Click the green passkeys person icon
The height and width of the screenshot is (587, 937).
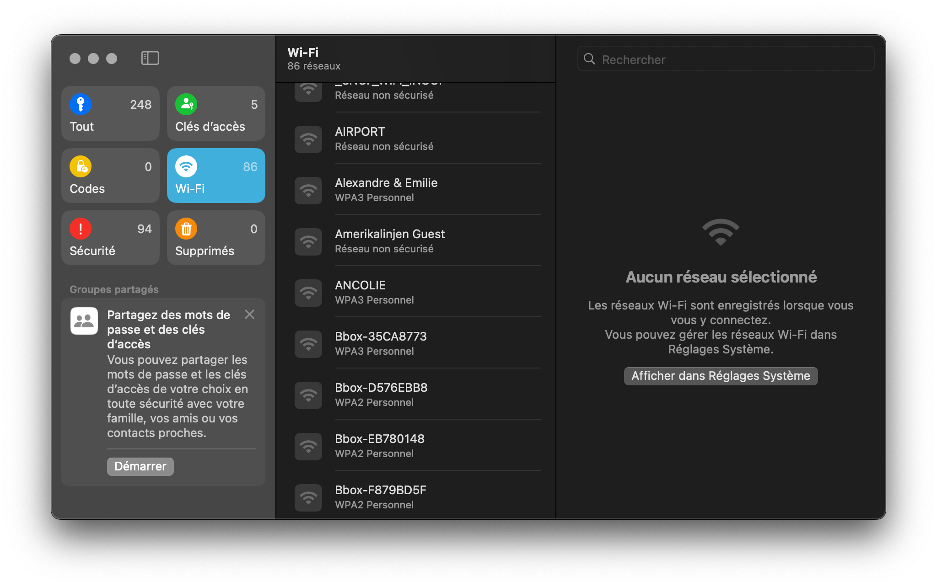point(186,105)
